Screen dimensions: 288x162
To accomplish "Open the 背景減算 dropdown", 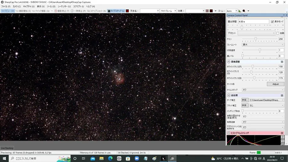I will 263,122.
